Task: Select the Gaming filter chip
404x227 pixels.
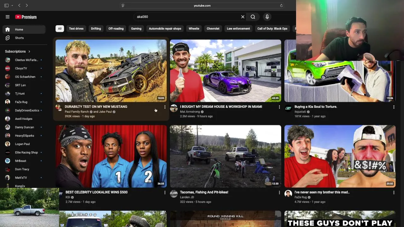Action: pos(136,29)
